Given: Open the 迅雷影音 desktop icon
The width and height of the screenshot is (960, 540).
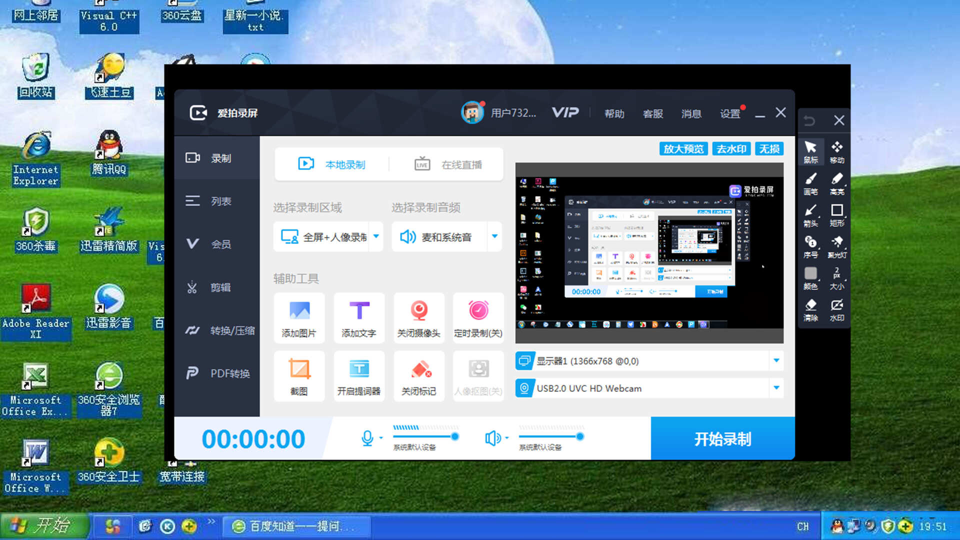Looking at the screenshot, I should click(x=109, y=307).
